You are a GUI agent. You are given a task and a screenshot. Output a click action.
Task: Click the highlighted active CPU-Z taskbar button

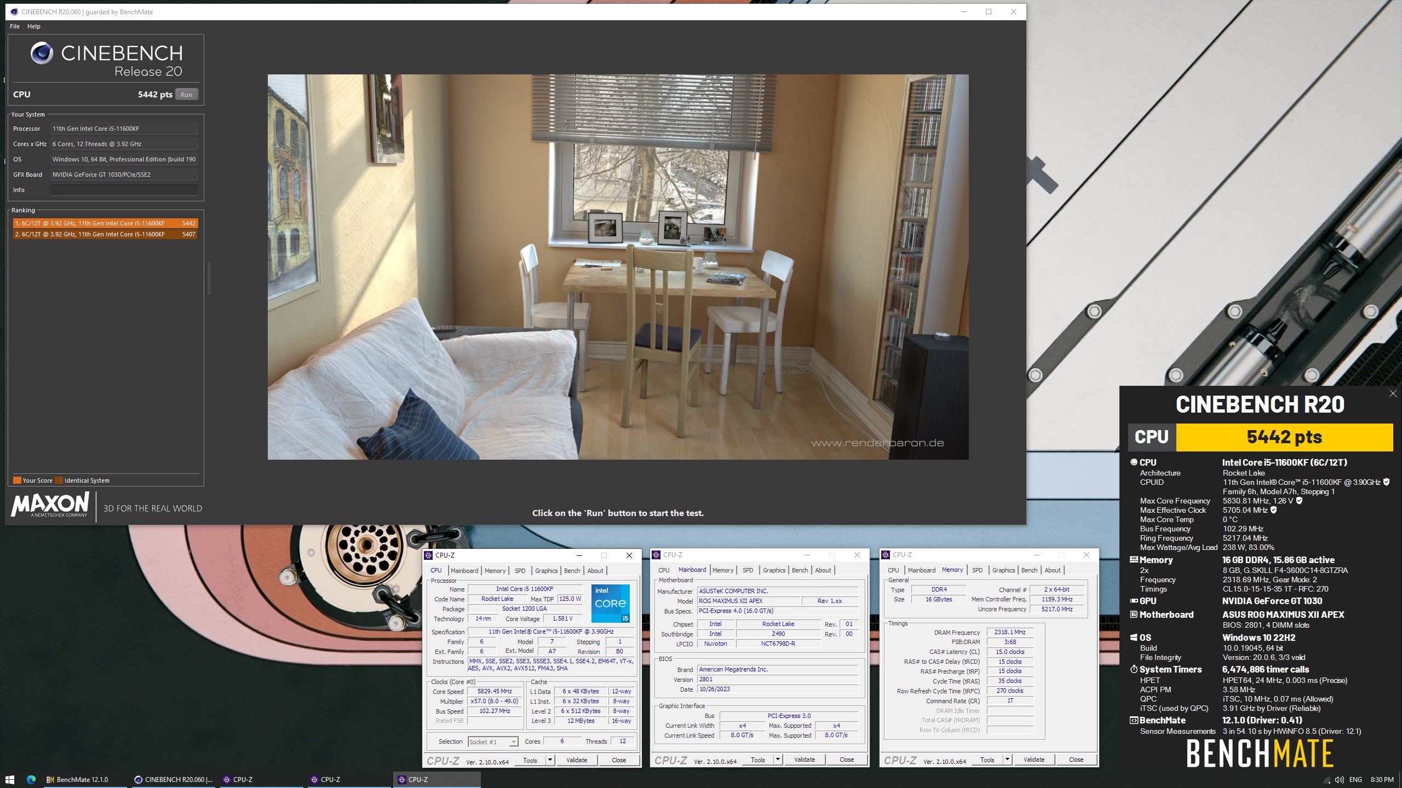[436, 779]
